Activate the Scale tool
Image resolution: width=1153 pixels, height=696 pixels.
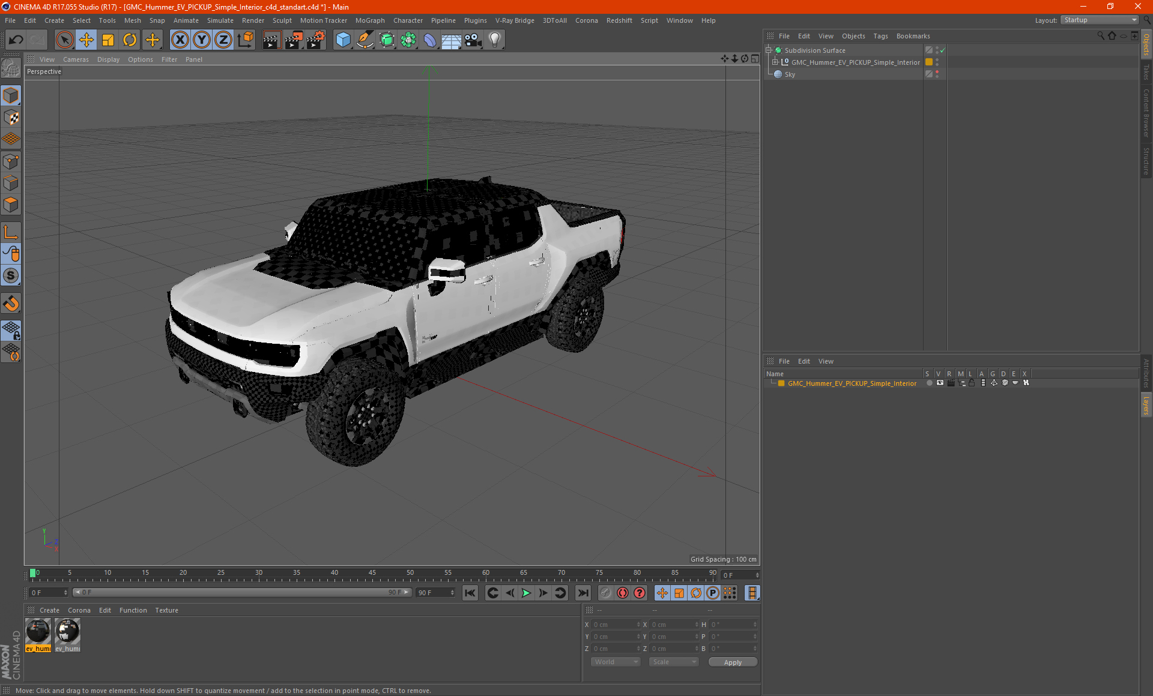[108, 40]
